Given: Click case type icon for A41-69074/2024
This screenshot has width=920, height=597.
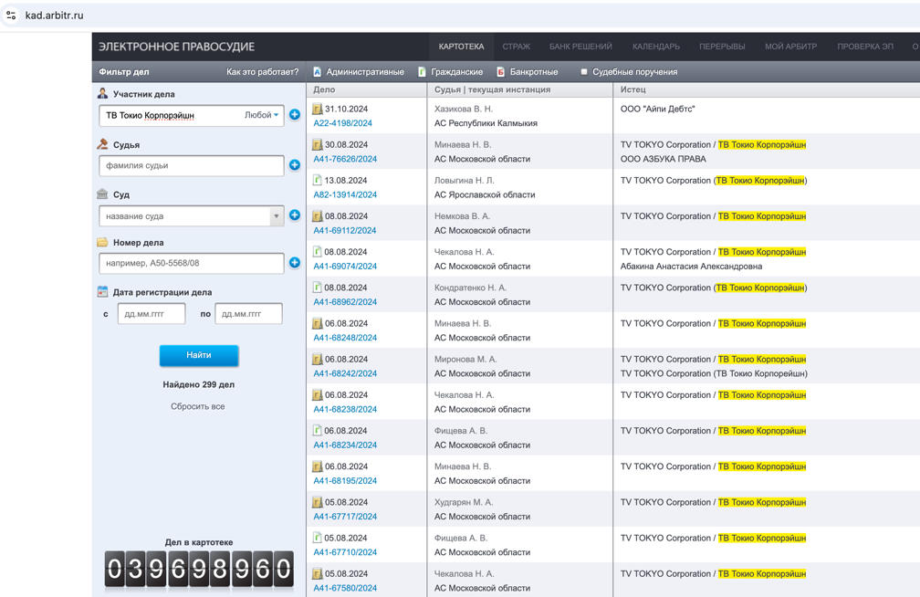Looking at the screenshot, I should point(318,252).
